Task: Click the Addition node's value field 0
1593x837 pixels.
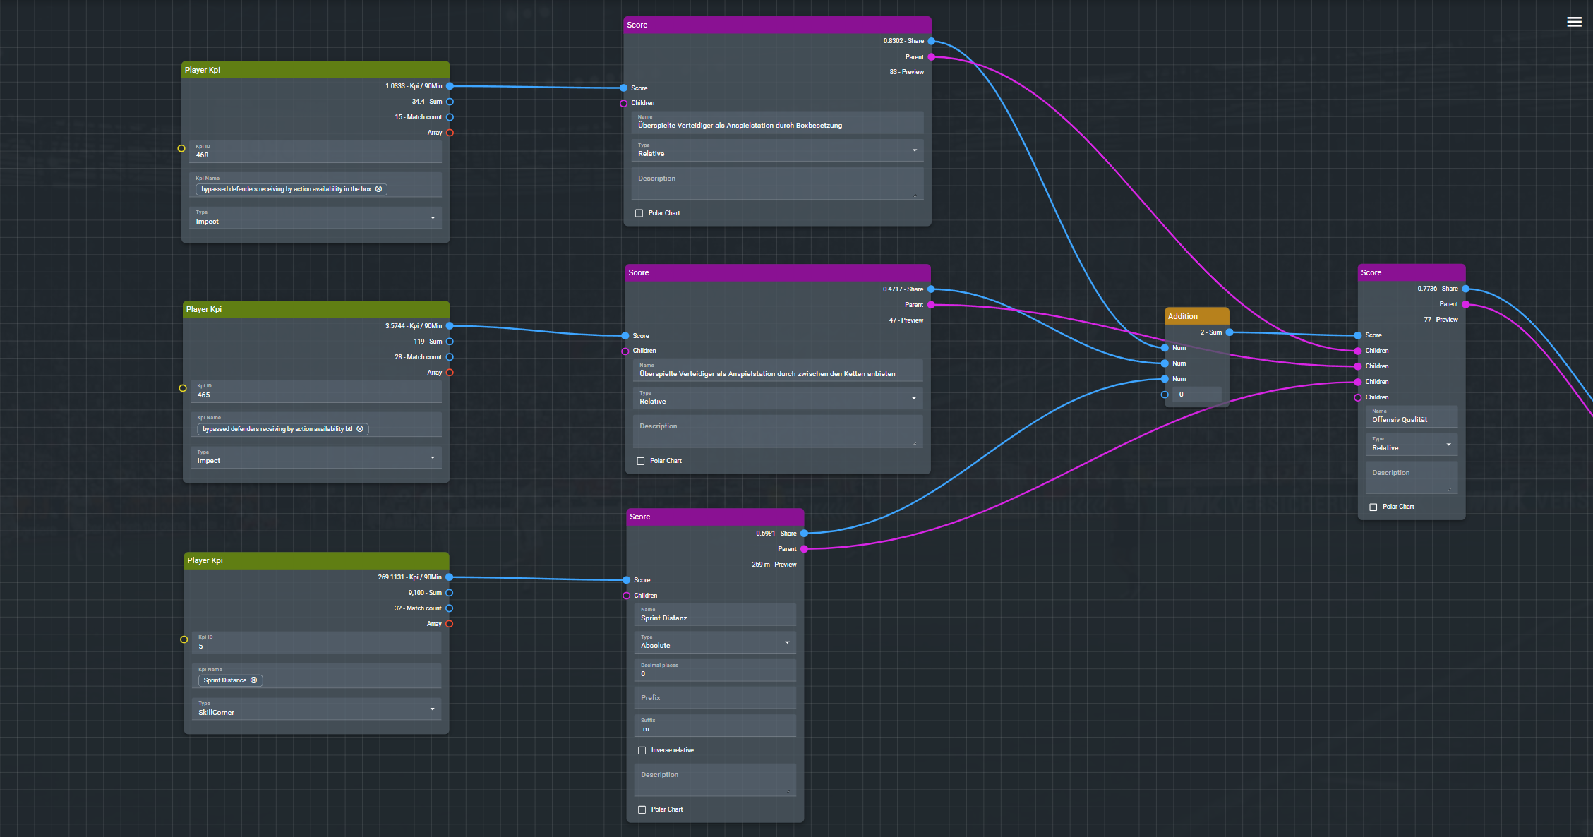Action: 1196,395
